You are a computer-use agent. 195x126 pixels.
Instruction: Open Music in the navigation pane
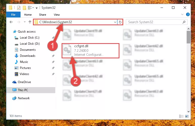[24, 62]
